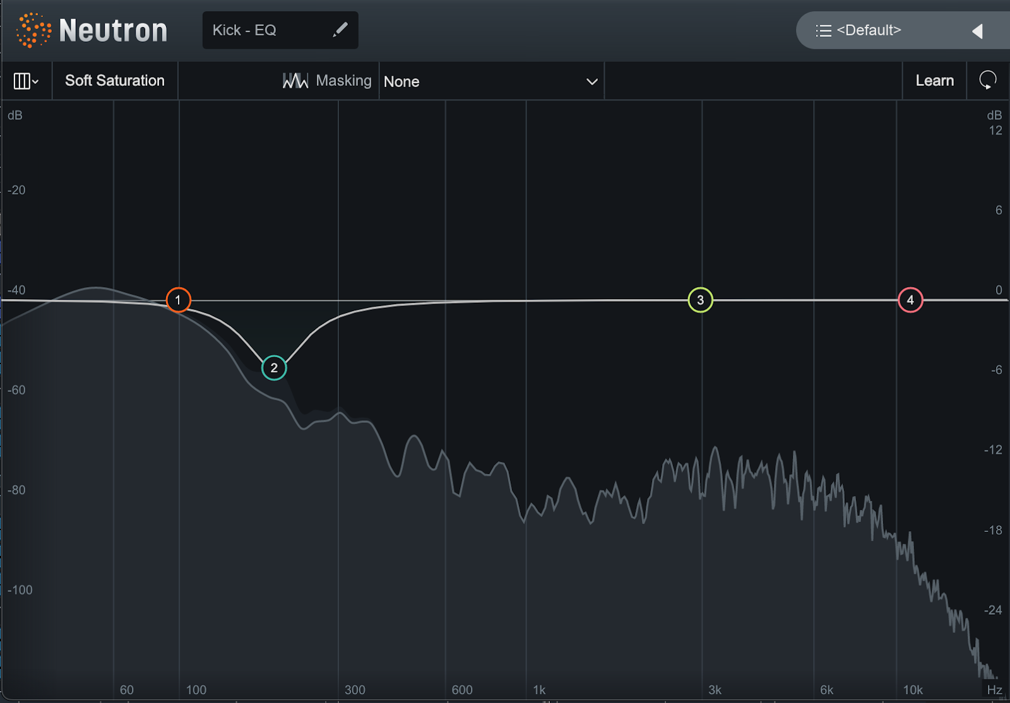This screenshot has width=1010, height=703.
Task: Toggle Soft Saturation mode
Action: coord(115,81)
